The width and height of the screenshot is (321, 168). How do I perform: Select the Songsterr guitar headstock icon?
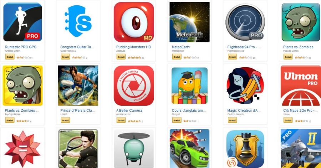pos(78,21)
